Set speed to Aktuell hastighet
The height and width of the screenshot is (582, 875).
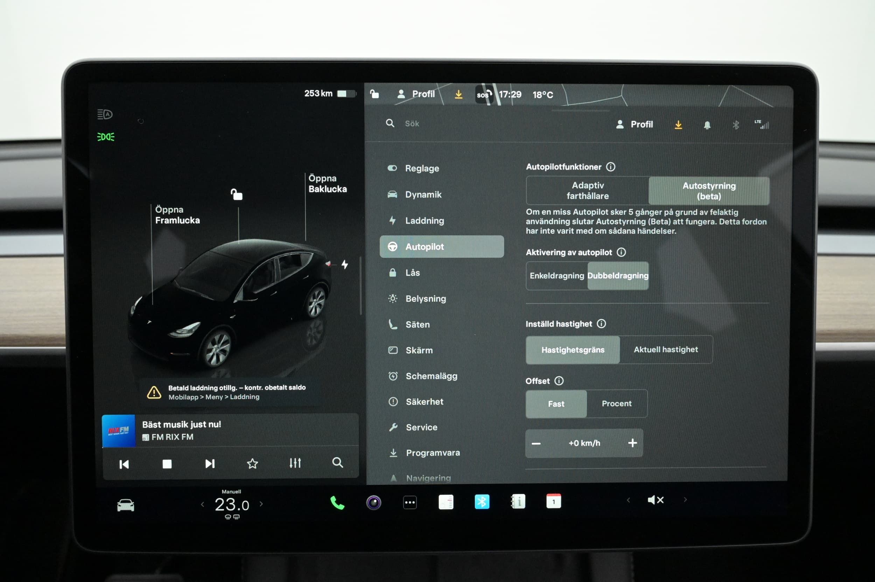click(666, 349)
